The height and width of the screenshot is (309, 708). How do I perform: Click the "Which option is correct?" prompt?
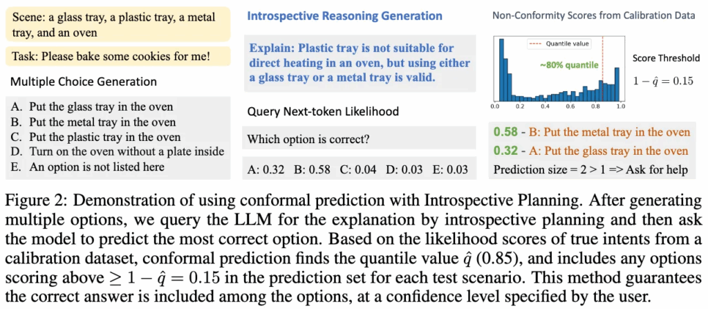point(307,139)
